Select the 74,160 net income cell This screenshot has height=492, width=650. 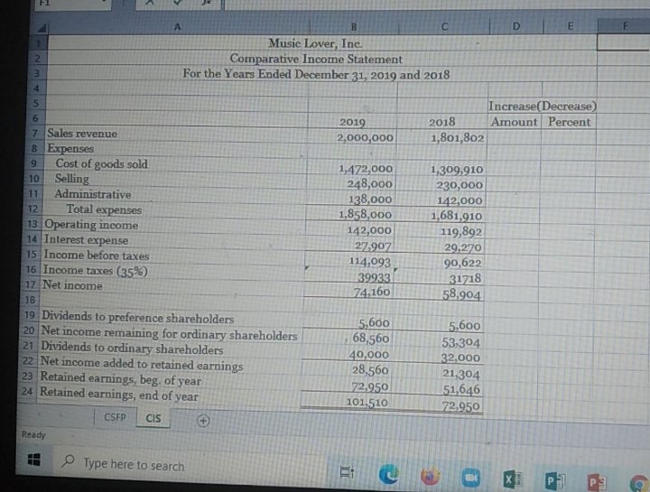point(371,292)
